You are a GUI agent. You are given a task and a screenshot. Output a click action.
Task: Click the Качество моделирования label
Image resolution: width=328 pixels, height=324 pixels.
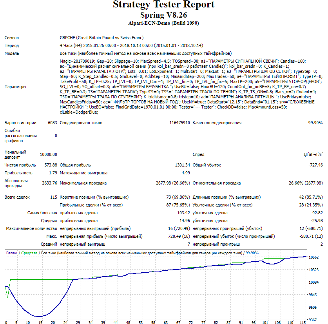pos(217,123)
